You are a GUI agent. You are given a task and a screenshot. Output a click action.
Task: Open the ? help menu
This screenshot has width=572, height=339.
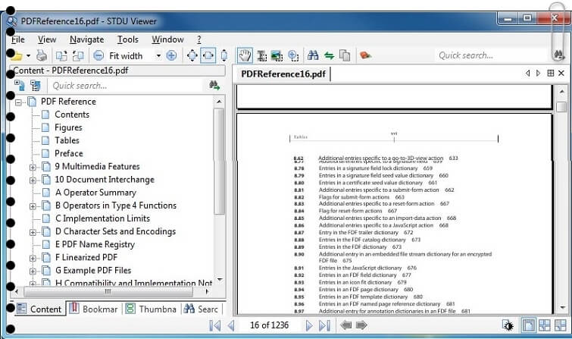(199, 39)
